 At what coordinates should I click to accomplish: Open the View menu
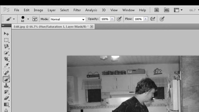point(114,10)
